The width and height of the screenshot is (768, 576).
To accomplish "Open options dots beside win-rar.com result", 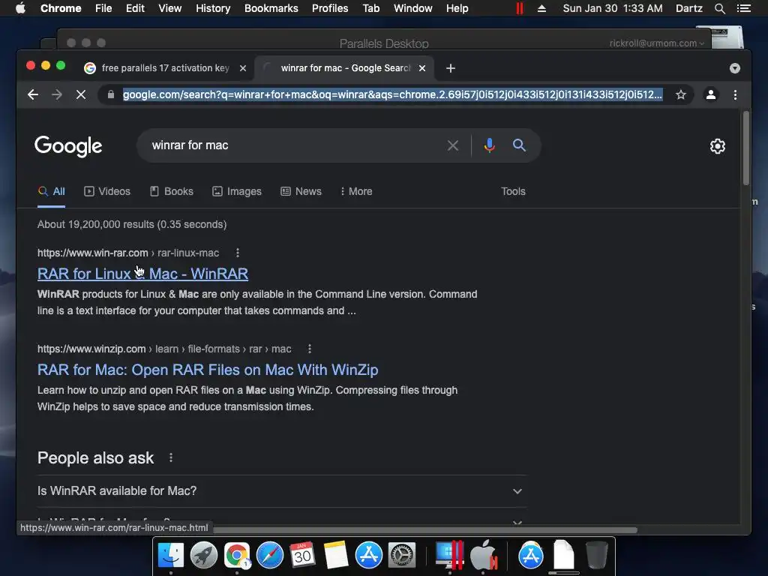I will tap(238, 253).
